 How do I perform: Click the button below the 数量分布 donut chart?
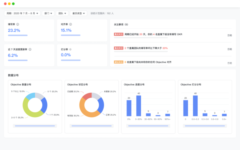(35, 126)
